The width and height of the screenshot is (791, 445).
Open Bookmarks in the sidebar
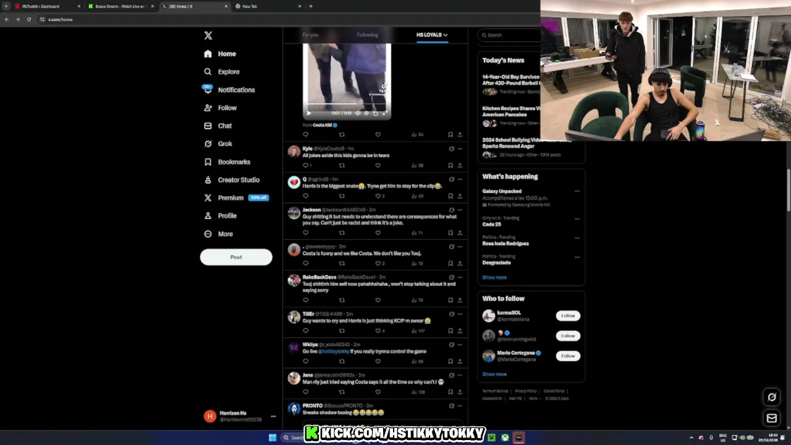pos(227,162)
